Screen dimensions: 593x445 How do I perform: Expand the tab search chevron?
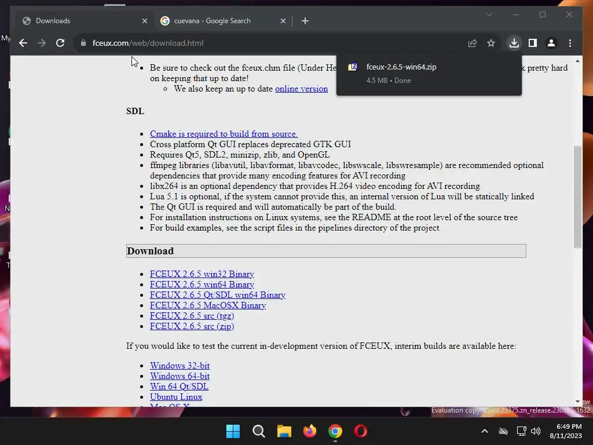[489, 14]
